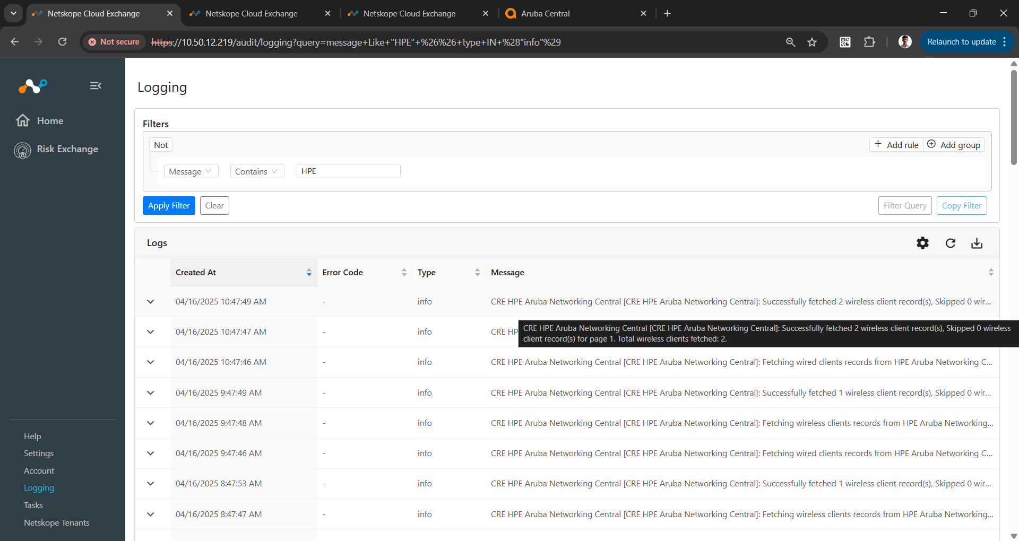Open the tab search dropdown
The image size is (1019, 541).
click(x=14, y=14)
